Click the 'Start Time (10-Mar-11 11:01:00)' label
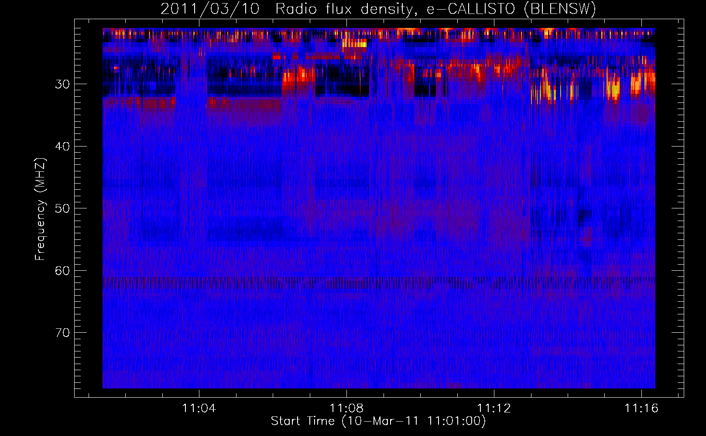The image size is (706, 436). (x=378, y=421)
